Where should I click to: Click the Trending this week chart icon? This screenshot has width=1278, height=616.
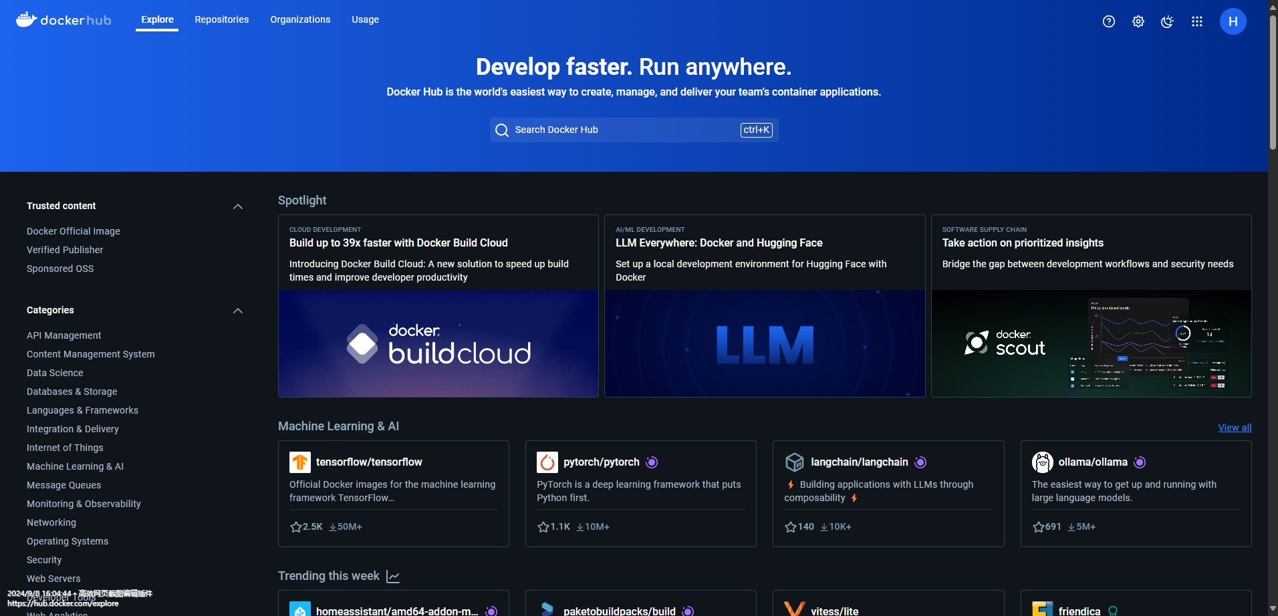[x=393, y=577]
